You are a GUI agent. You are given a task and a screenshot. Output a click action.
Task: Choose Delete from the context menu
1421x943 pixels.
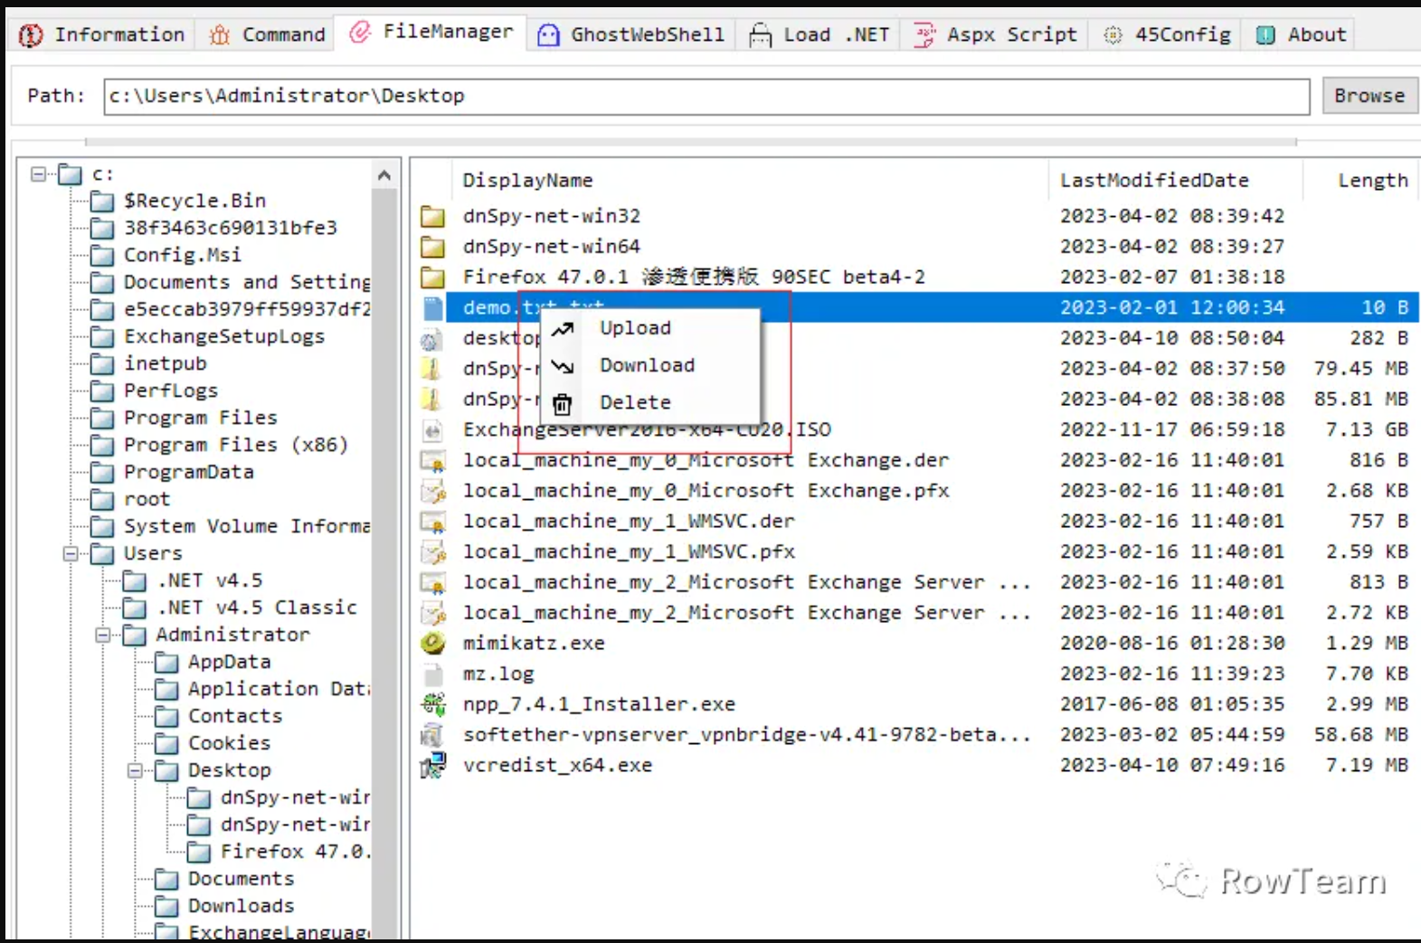[649, 401]
